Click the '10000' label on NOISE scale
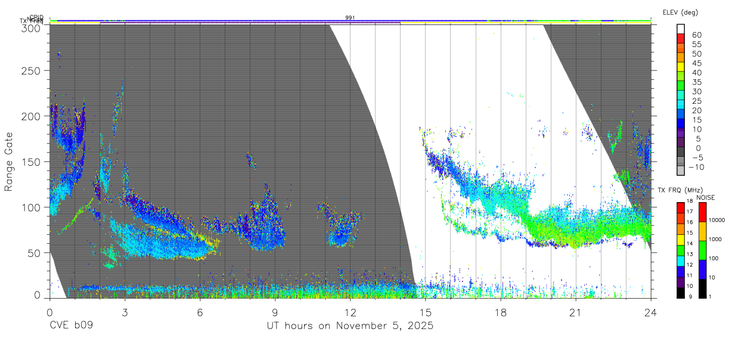The height and width of the screenshot is (338, 732). pos(717,221)
